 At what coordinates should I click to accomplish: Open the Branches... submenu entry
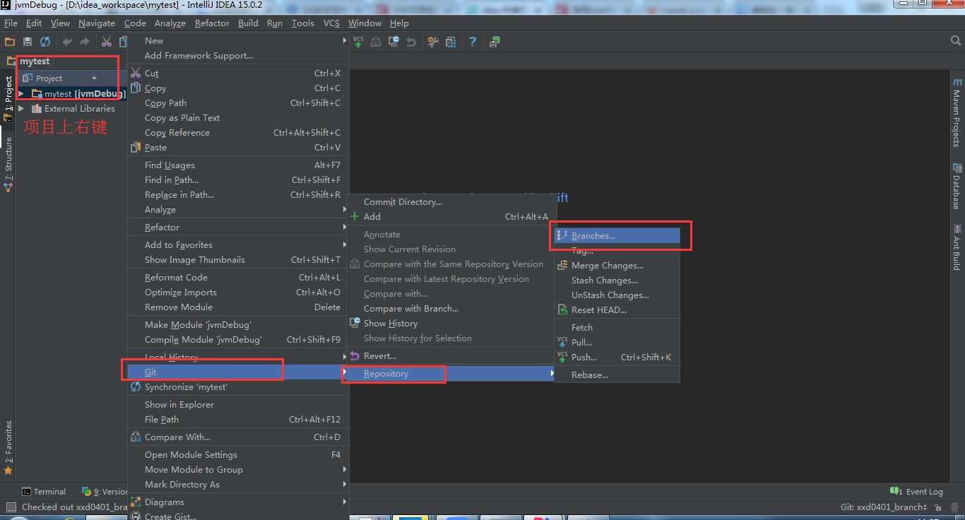pyautogui.click(x=617, y=236)
